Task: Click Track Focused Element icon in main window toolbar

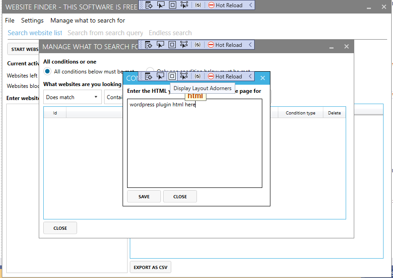Action: click(x=184, y=5)
